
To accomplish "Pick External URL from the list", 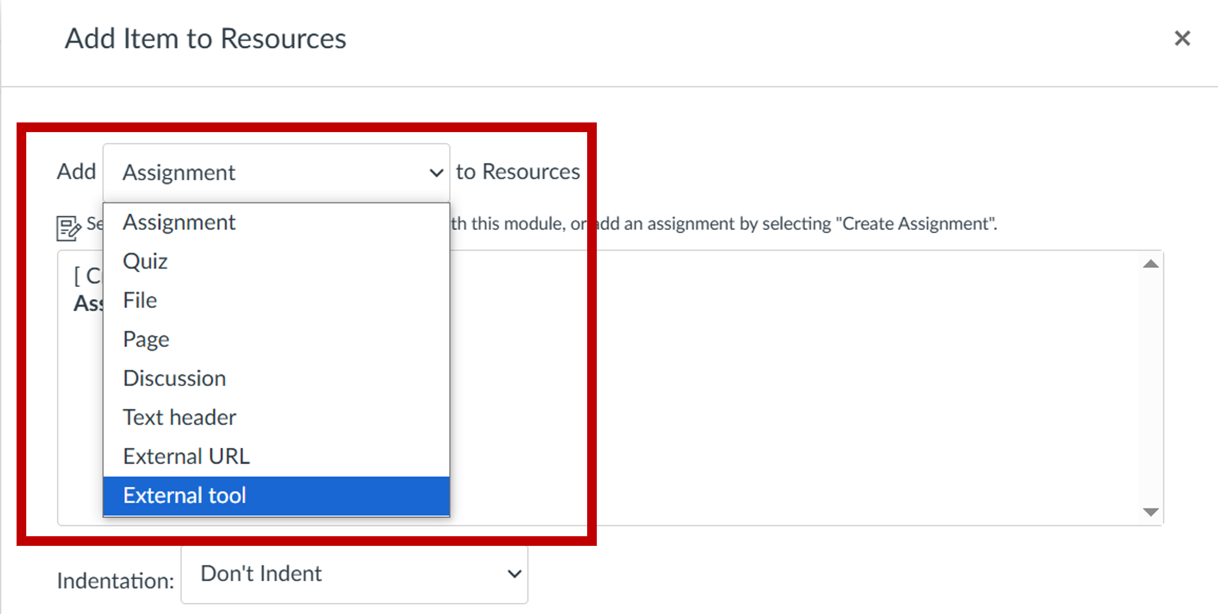I will tap(186, 457).
